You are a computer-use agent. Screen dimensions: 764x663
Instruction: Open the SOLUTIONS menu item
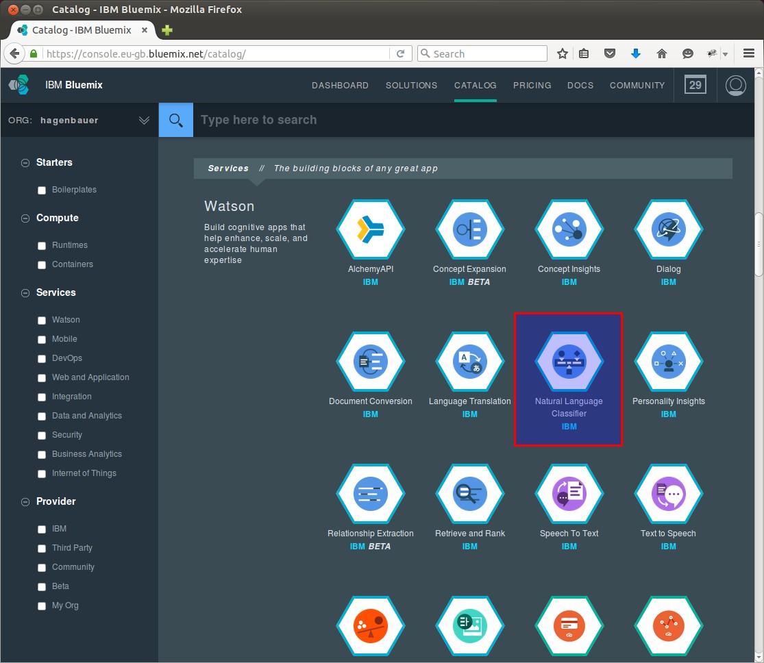(x=411, y=85)
